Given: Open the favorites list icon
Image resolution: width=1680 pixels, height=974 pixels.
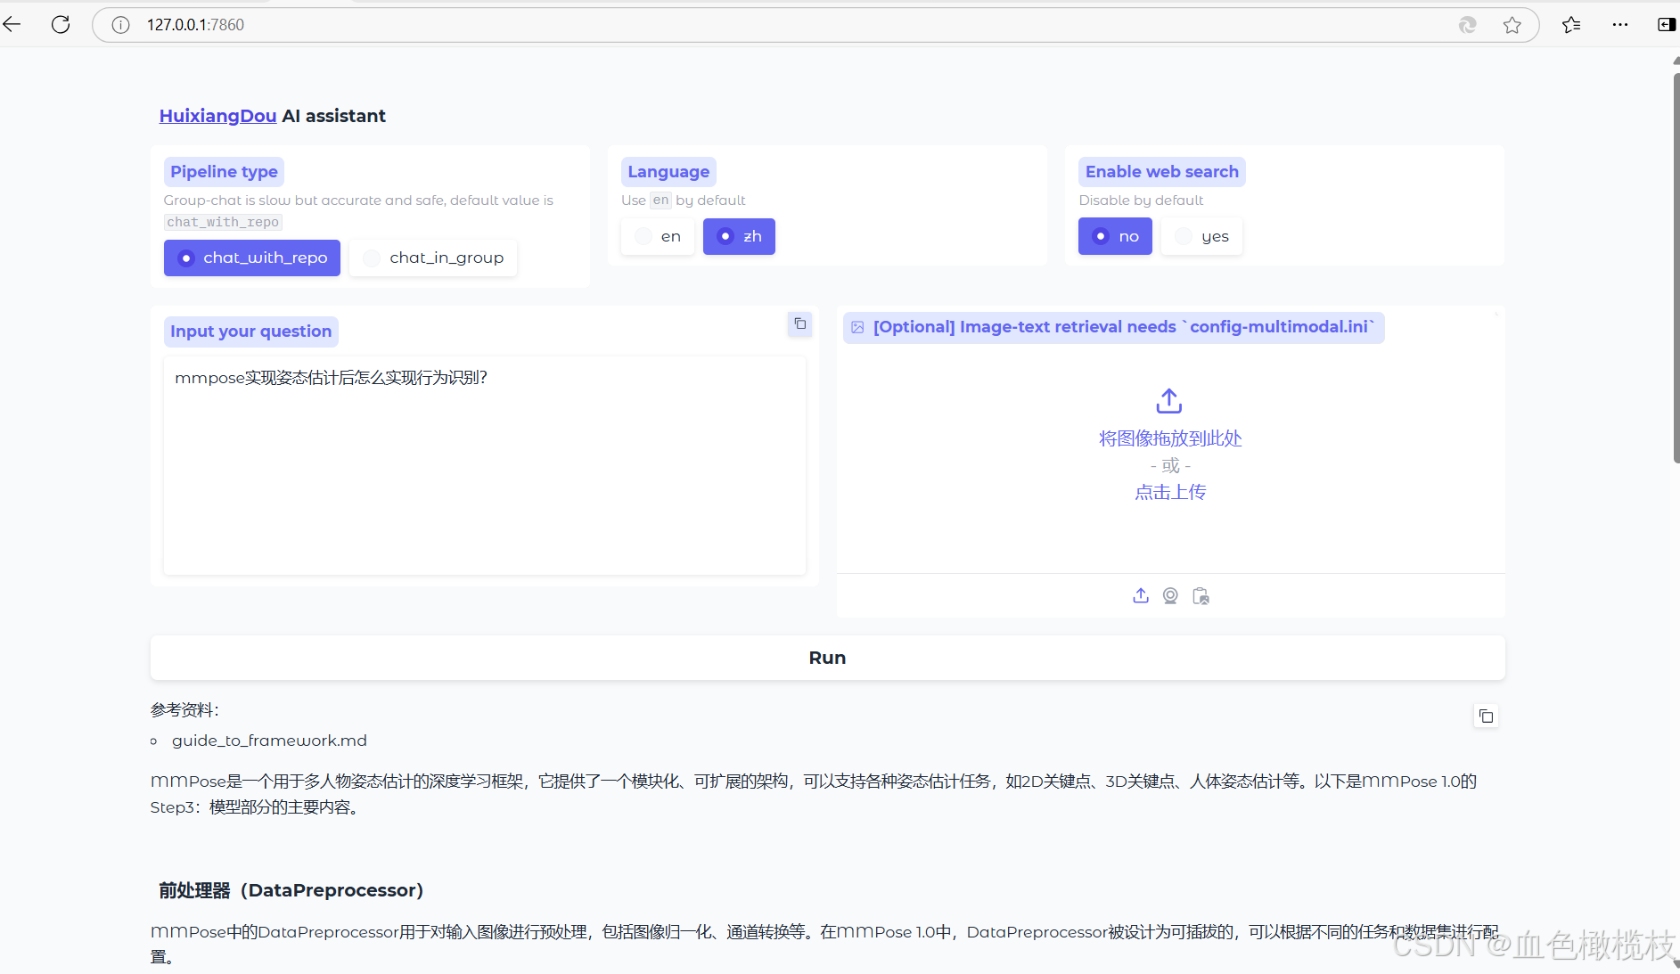Looking at the screenshot, I should (x=1571, y=25).
